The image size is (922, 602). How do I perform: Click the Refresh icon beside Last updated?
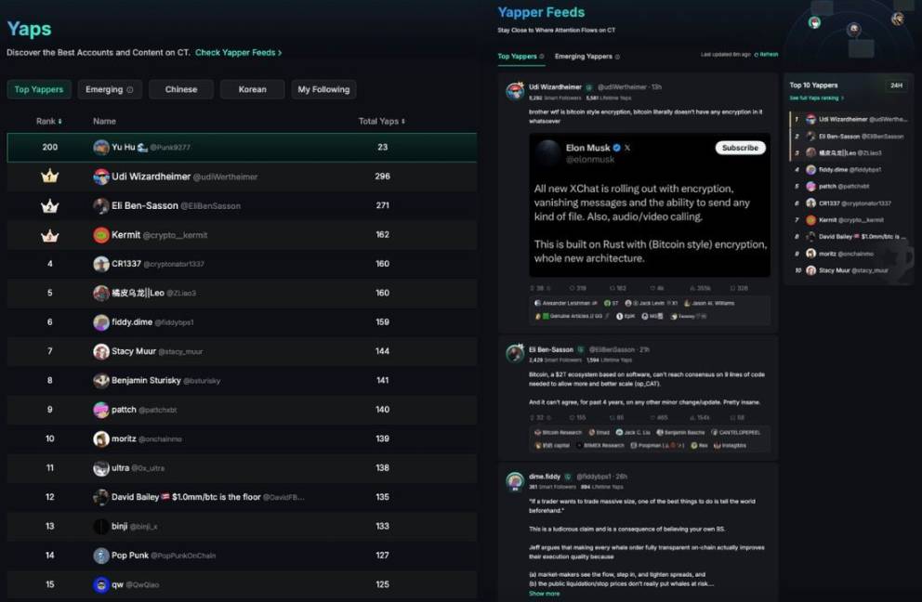(757, 55)
